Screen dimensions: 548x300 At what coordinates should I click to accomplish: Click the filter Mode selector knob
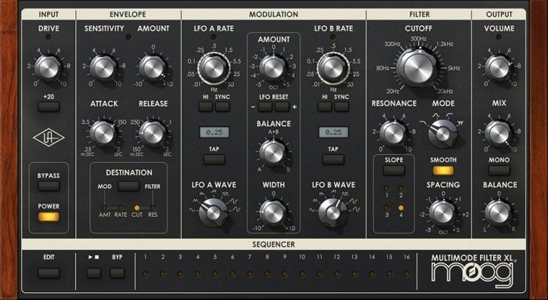pos(442,134)
